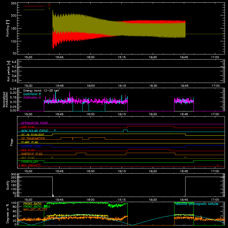Click the PARTICLE_FLAG label

[32, 154]
